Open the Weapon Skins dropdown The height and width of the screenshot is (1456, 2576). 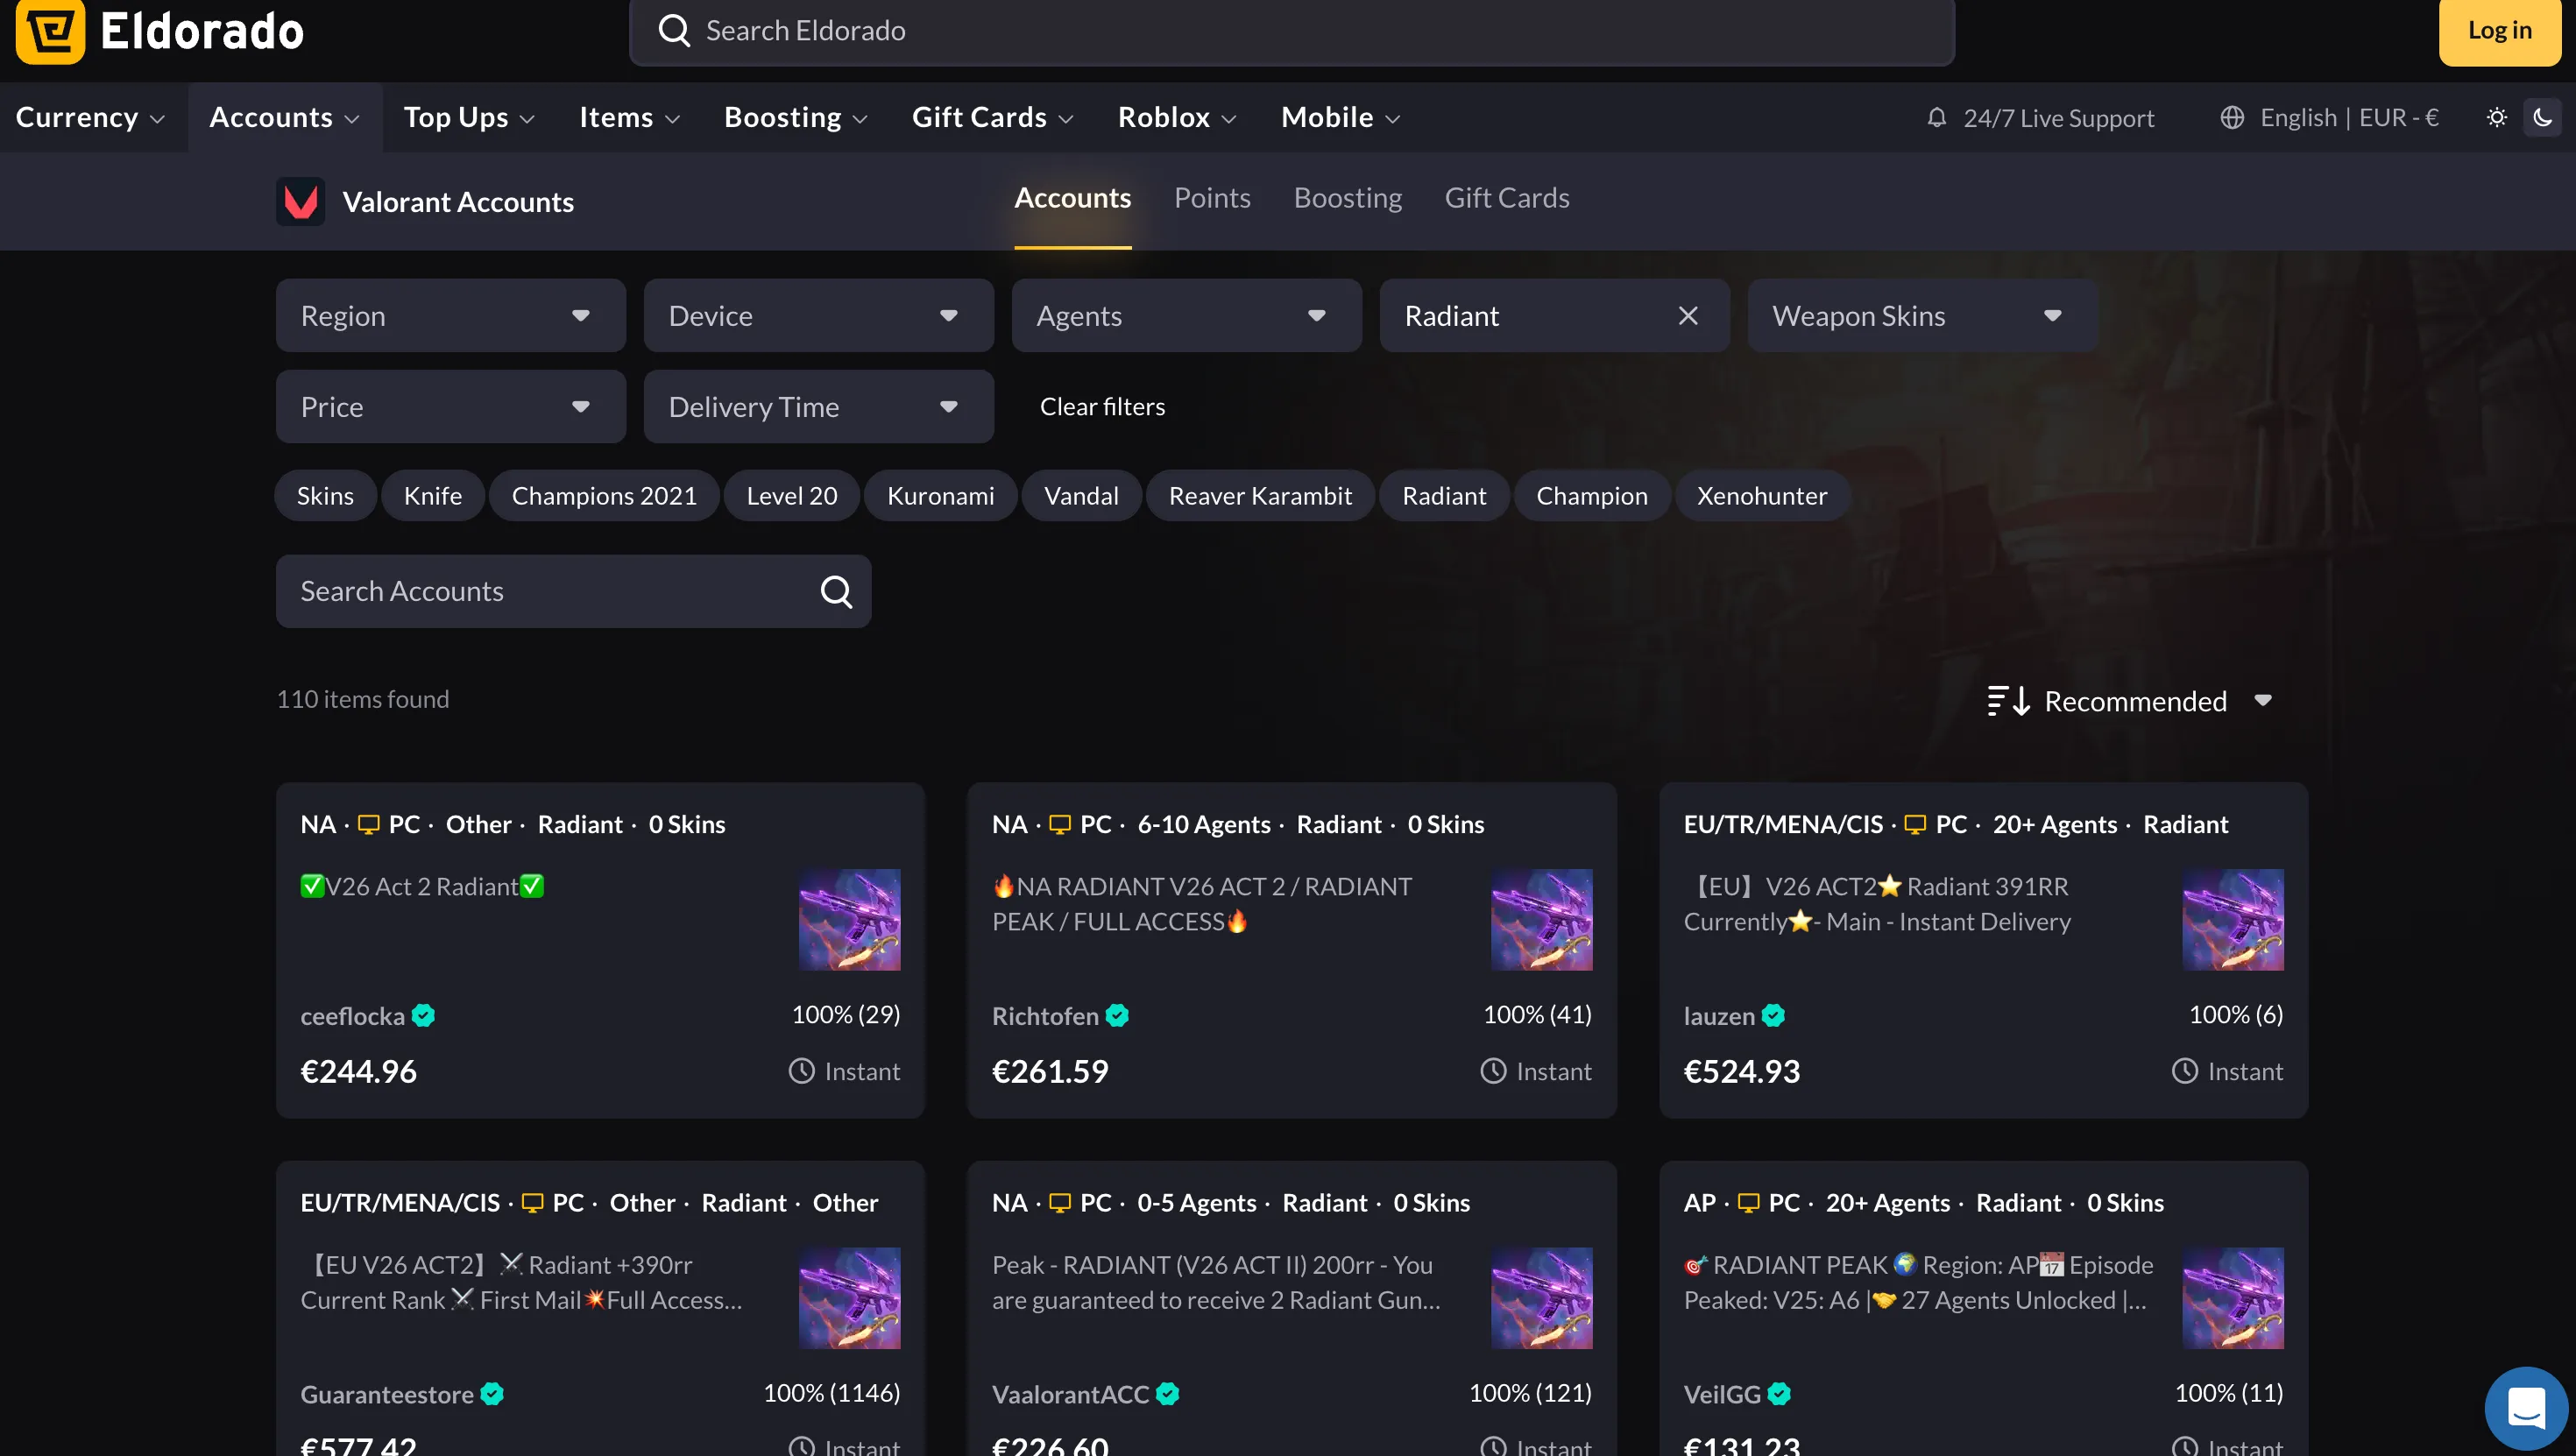1921,315
